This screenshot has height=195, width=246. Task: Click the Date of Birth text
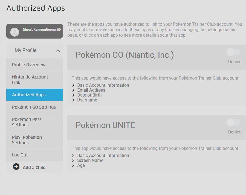(89, 95)
